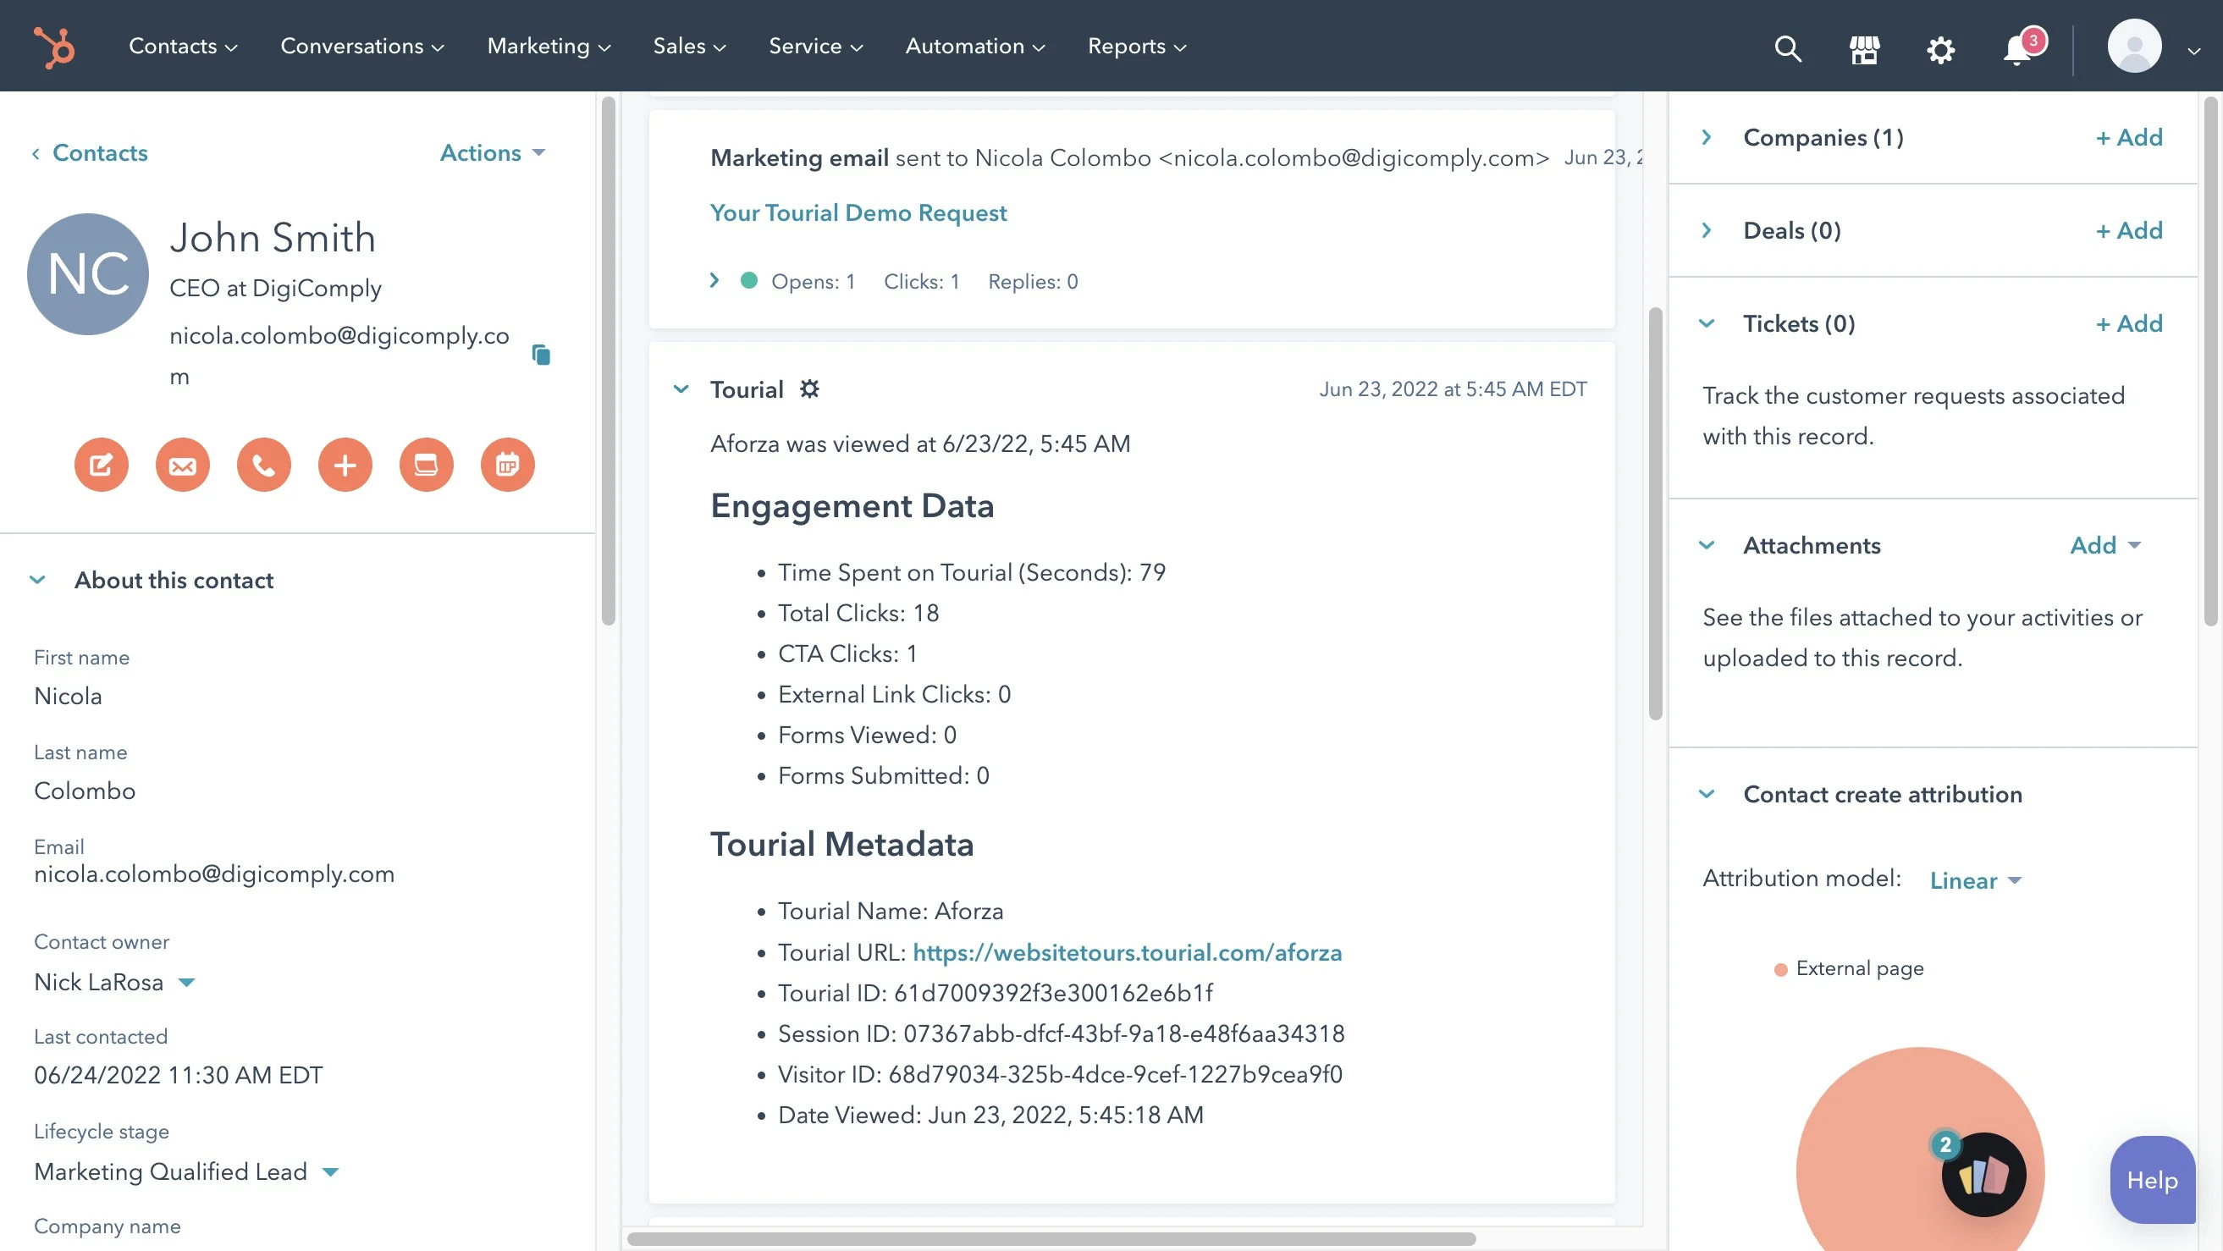This screenshot has width=2223, height=1251.
Task: Click 'CEO at DigiComply' job title
Action: [275, 288]
